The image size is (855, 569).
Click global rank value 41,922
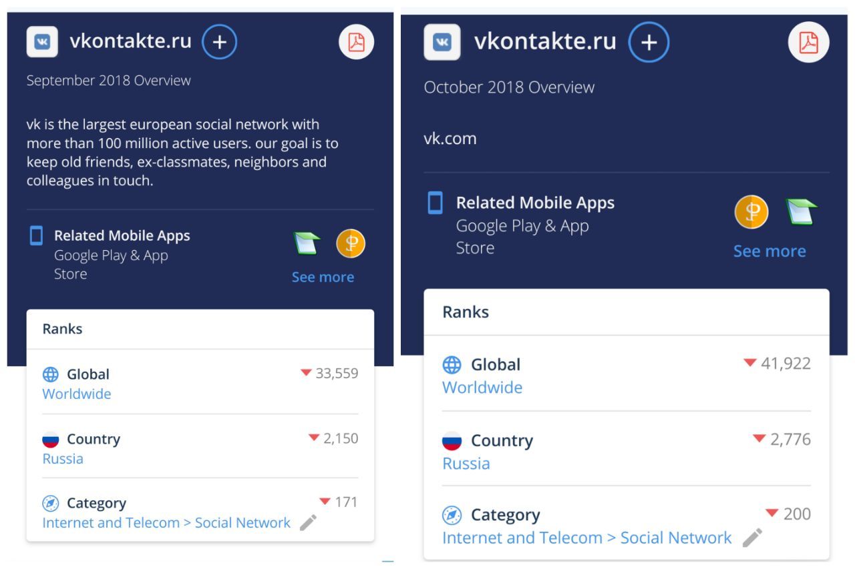click(786, 364)
